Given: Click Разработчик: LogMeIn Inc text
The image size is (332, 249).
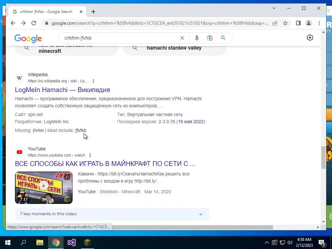Looking at the screenshot, I should (x=42, y=122).
